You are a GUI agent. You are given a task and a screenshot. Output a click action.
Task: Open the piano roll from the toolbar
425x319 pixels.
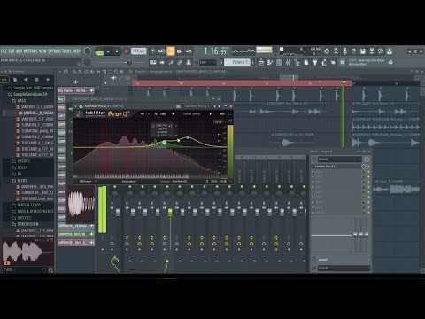[270, 62]
